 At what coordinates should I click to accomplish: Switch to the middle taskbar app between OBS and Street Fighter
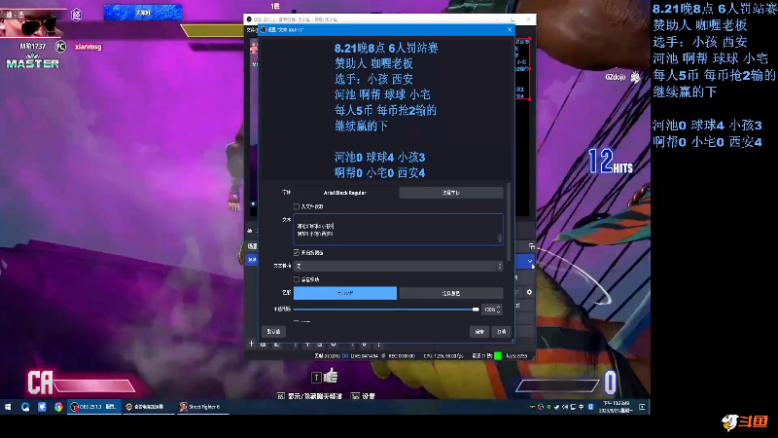(147, 407)
